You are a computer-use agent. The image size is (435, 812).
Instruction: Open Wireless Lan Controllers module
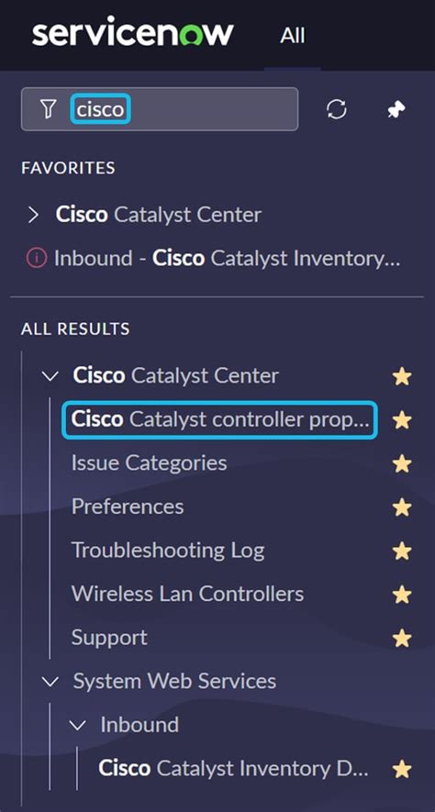[x=187, y=594]
